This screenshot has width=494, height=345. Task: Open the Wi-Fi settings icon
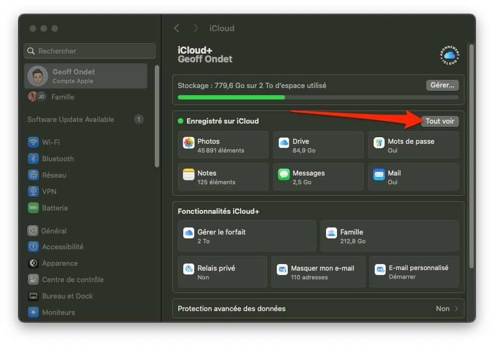pyautogui.click(x=33, y=142)
